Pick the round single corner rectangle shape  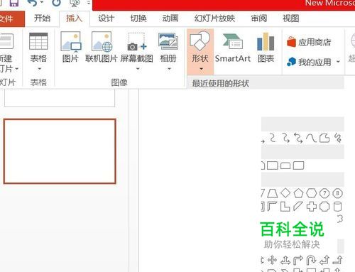[273, 165]
